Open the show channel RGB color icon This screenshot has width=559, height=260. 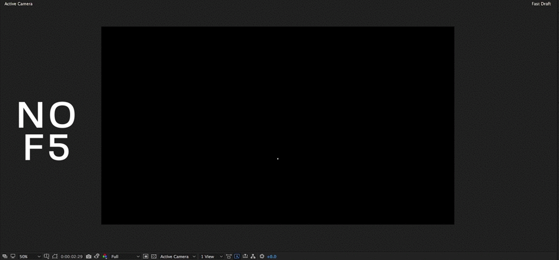coord(105,256)
